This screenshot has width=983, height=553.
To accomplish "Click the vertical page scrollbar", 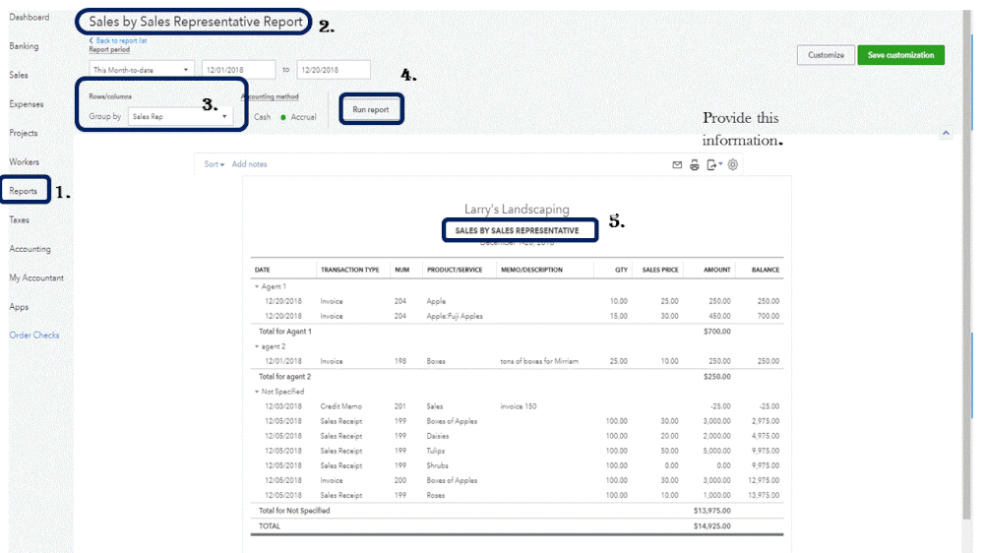I will (x=966, y=264).
